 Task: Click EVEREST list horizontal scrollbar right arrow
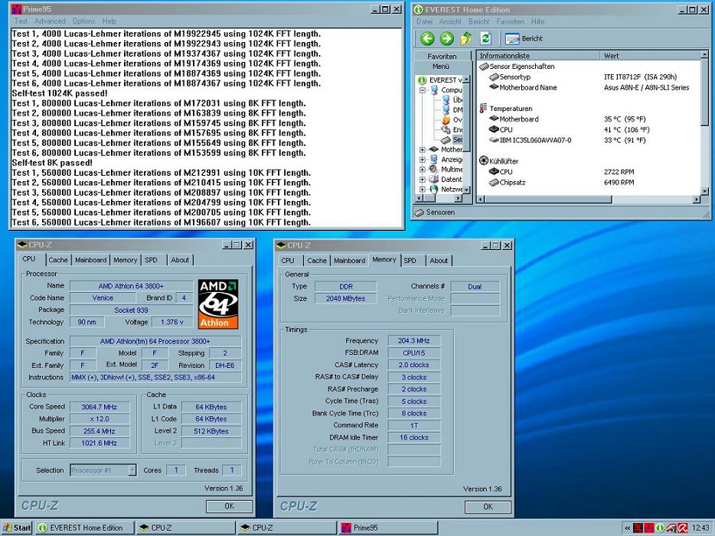(697, 200)
